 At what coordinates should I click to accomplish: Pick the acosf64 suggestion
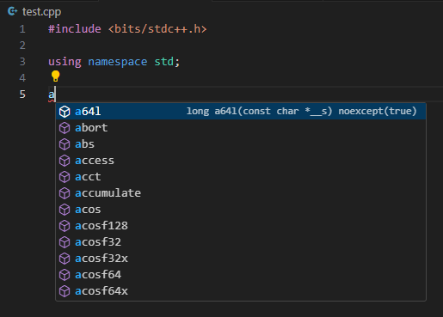[241, 275]
